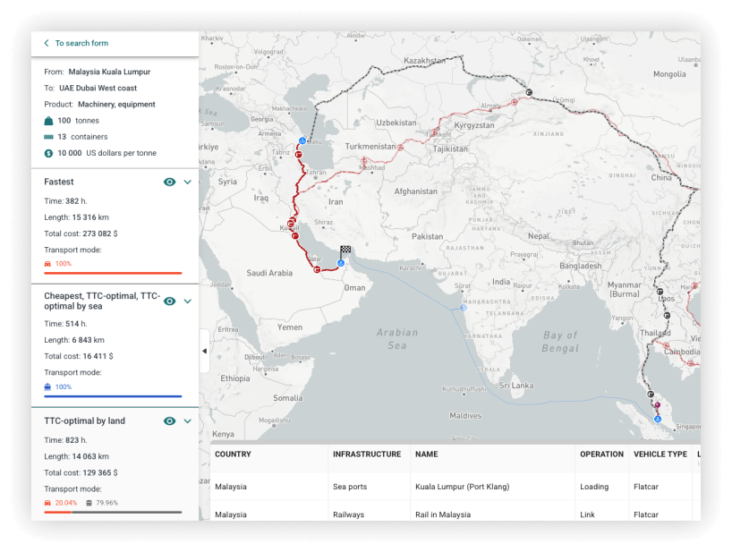
Task: Collapse the Fastest route card
Action: pos(188,182)
